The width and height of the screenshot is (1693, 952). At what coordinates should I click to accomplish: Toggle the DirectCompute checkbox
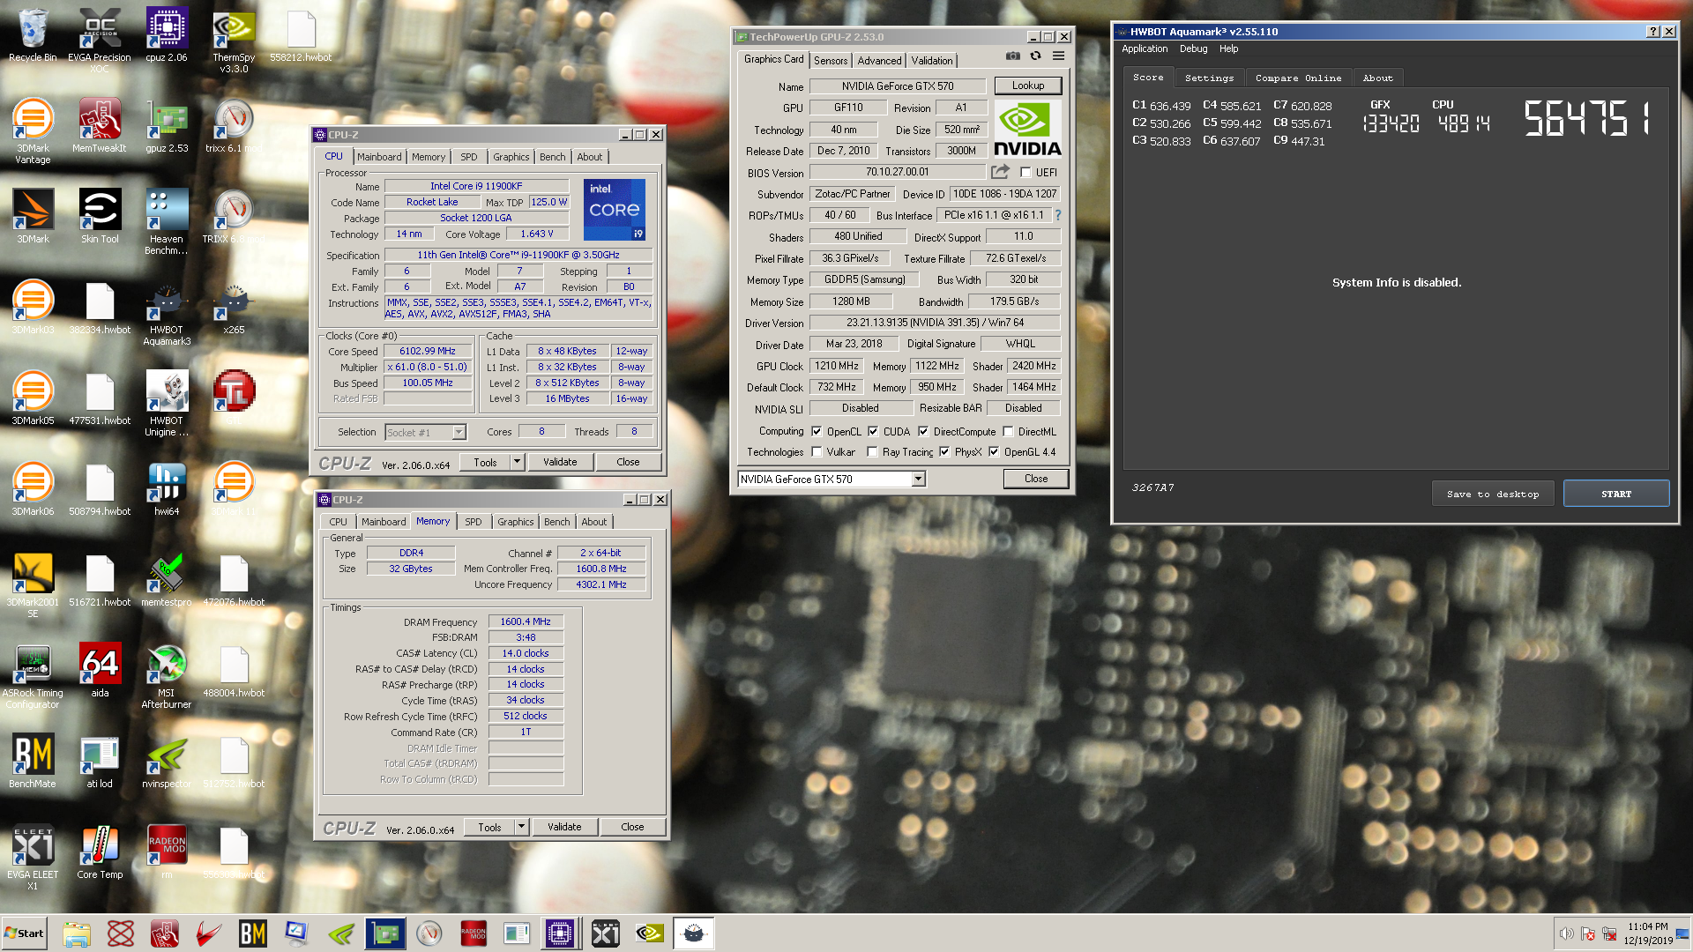923,432
